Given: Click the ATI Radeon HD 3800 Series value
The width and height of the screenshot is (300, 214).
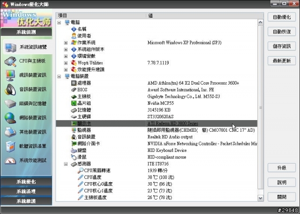Looking at the screenshot, I should pos(173,123).
